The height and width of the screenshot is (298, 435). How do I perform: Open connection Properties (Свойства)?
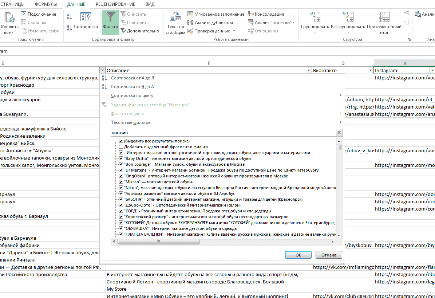tap(33, 23)
